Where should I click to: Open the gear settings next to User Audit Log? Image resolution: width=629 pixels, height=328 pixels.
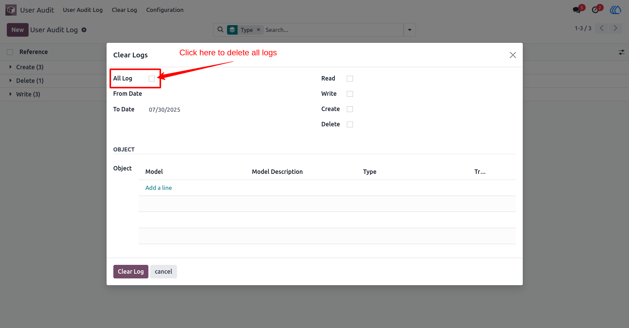[84, 30]
